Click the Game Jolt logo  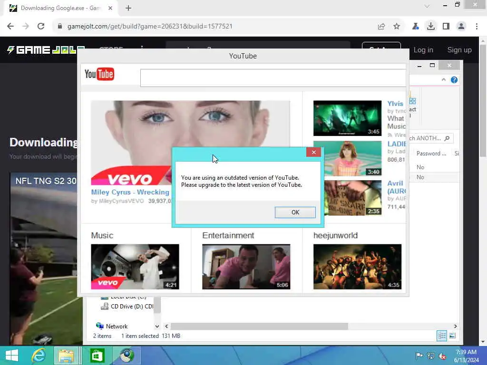pos(46,49)
